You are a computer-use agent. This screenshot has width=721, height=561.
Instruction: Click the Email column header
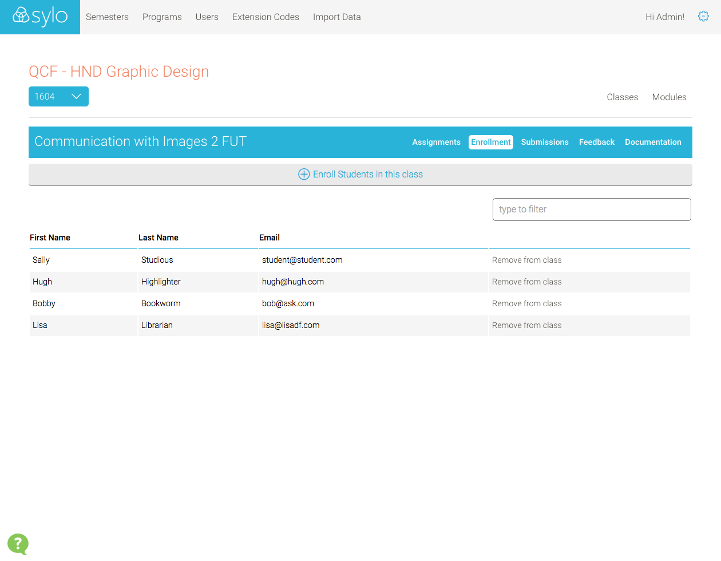tap(269, 238)
